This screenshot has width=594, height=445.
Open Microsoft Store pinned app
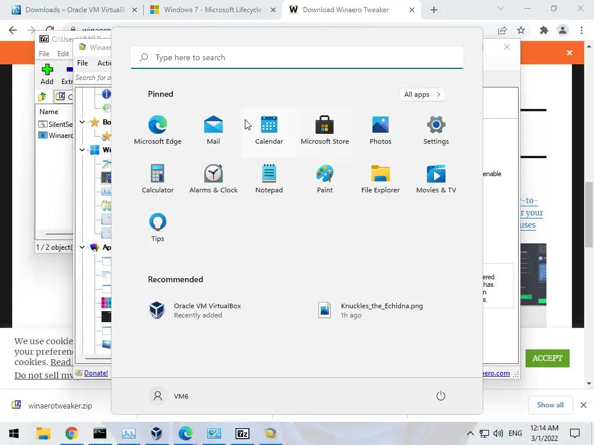pyautogui.click(x=325, y=130)
